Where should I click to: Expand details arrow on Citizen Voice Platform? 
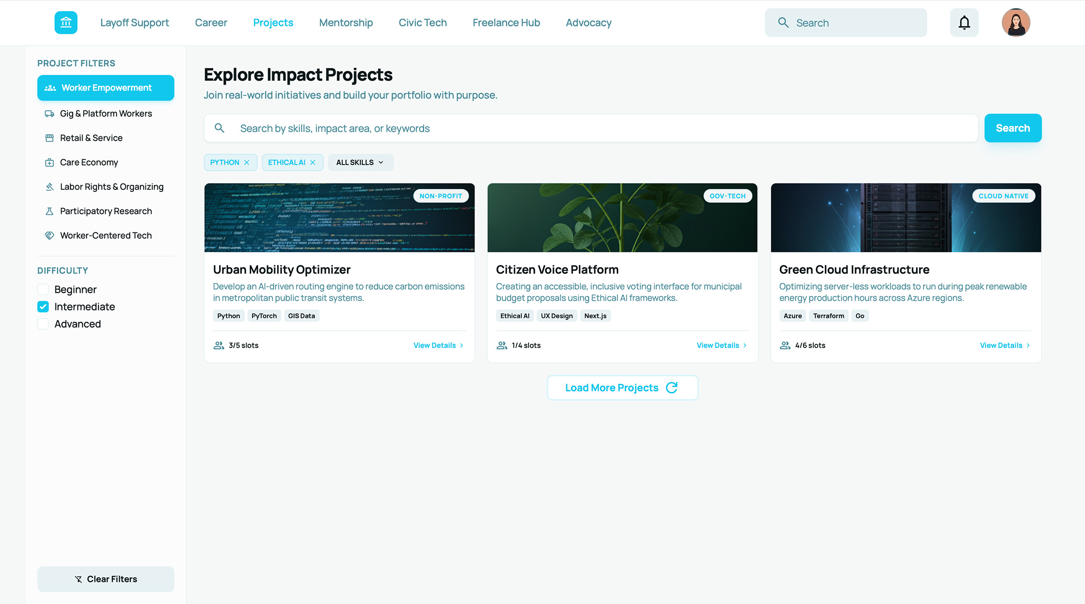click(x=744, y=345)
